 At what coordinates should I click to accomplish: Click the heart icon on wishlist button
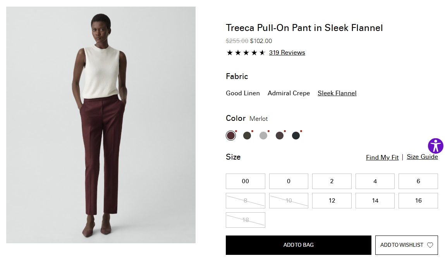pos(430,245)
